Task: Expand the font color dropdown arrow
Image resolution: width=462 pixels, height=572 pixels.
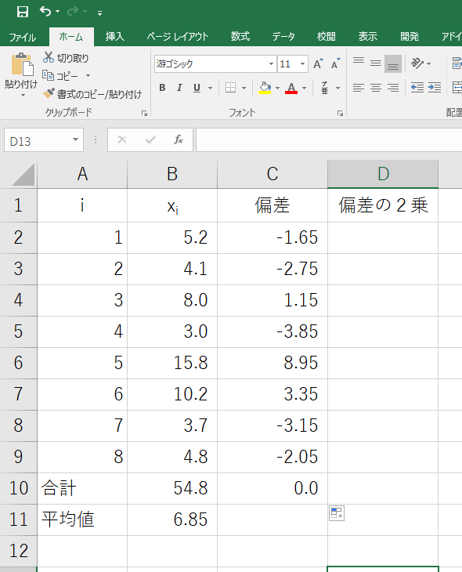Action: [x=304, y=88]
